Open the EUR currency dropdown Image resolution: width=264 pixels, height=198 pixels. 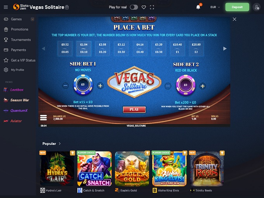click(215, 7)
